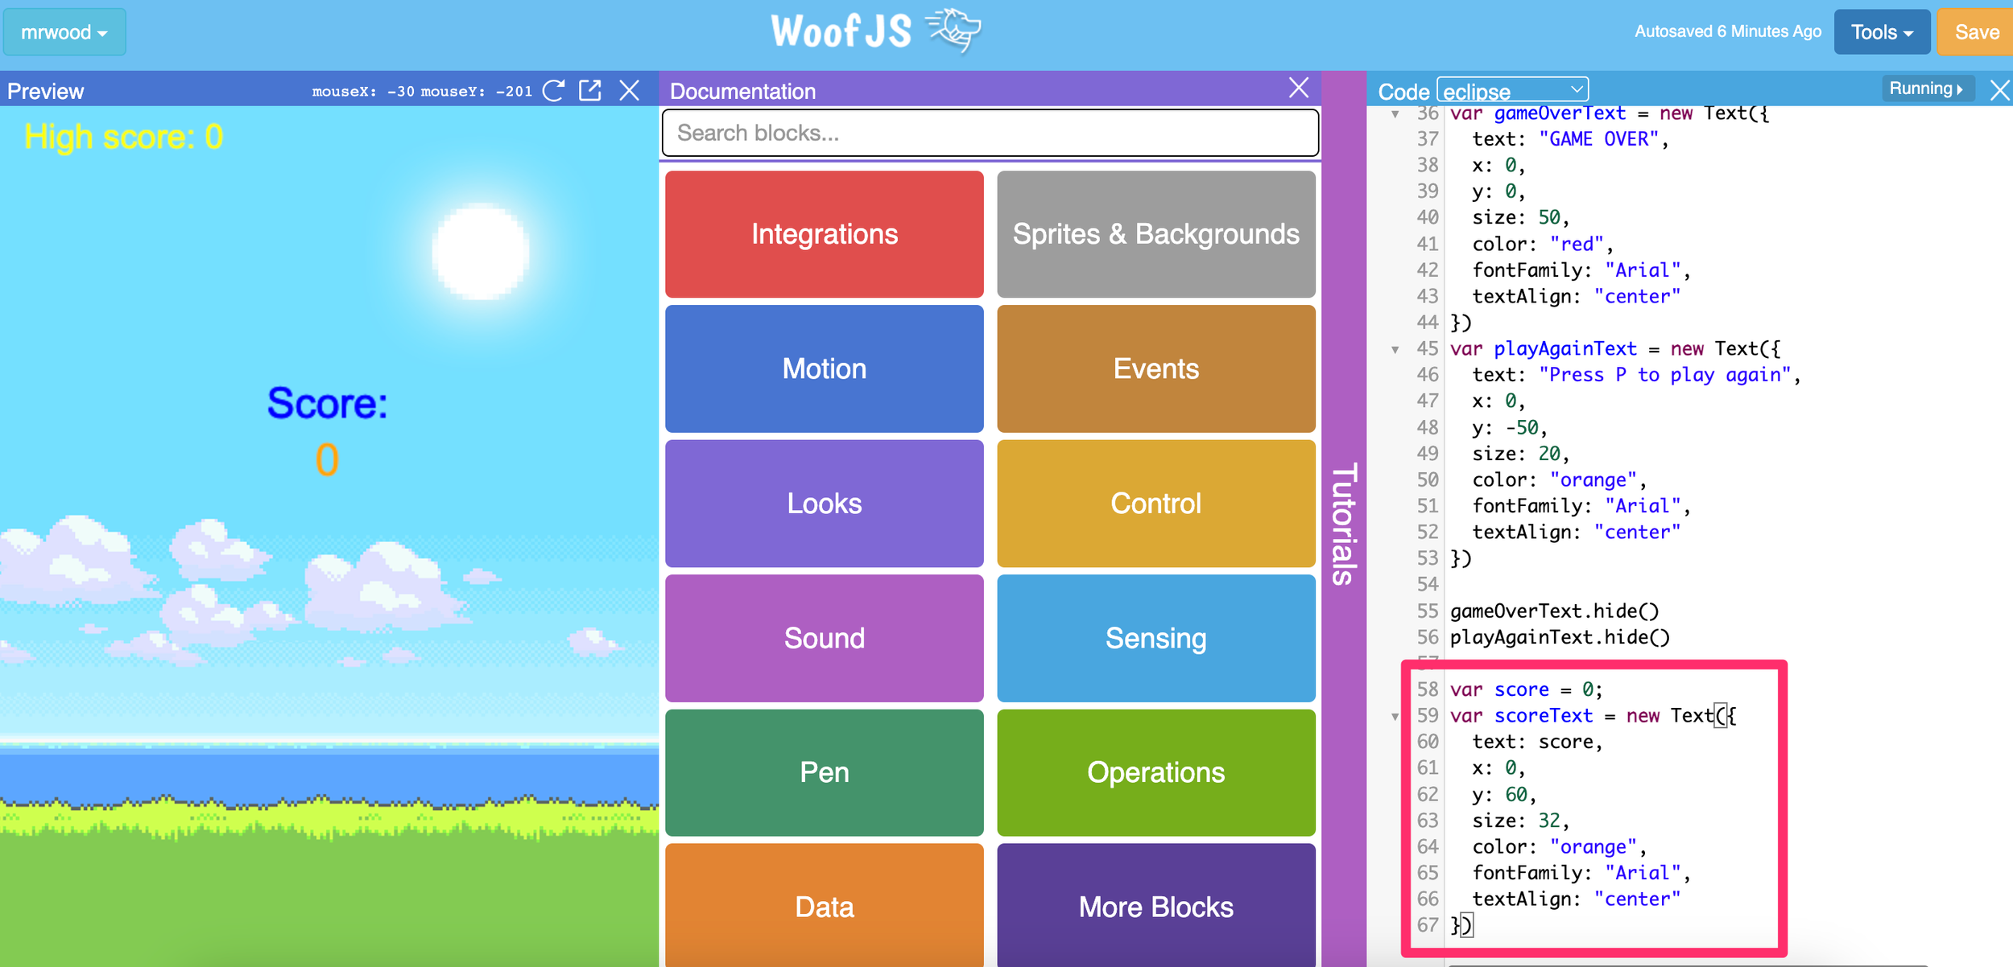The height and width of the screenshot is (967, 2013).
Task: Open the Sound blocks category
Action: pos(823,638)
